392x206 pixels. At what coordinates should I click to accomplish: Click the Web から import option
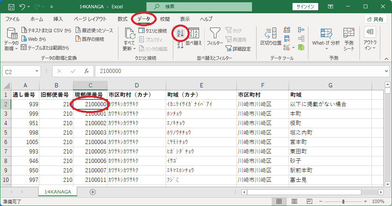[x=34, y=39]
